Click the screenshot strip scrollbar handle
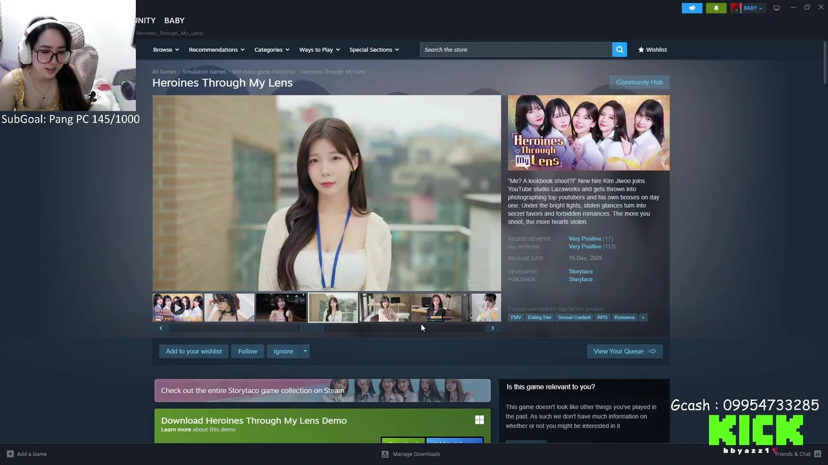The height and width of the screenshot is (465, 828). click(x=312, y=328)
